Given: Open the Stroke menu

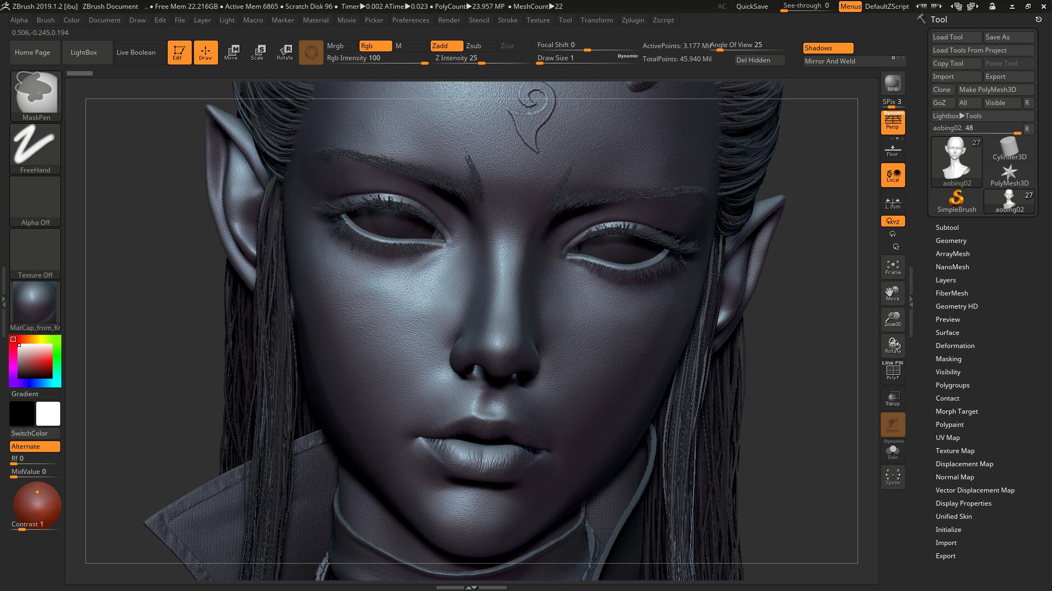Looking at the screenshot, I should point(507,20).
